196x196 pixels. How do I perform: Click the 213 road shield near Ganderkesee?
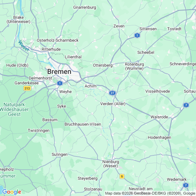click(27, 88)
